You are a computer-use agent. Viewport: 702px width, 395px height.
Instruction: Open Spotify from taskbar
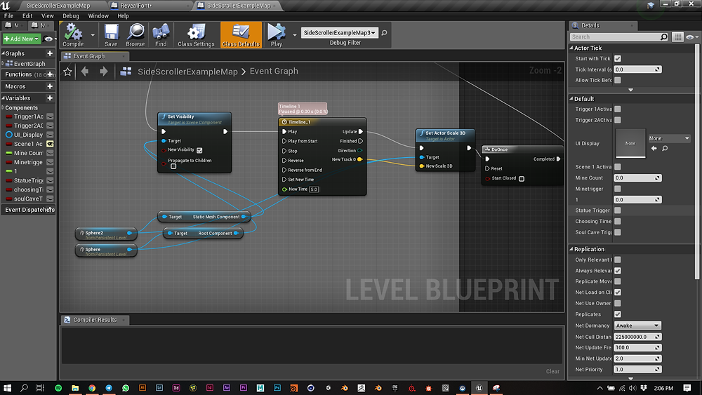pyautogui.click(x=58, y=388)
